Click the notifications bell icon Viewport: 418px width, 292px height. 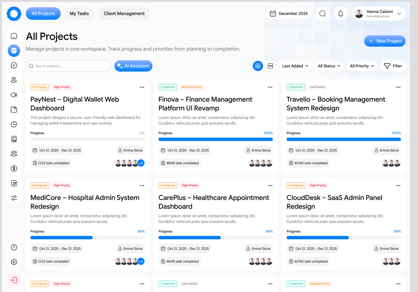point(341,13)
